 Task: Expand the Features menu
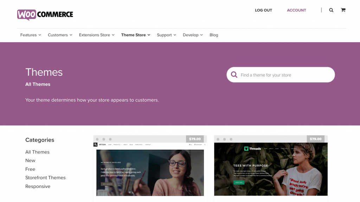31,35
